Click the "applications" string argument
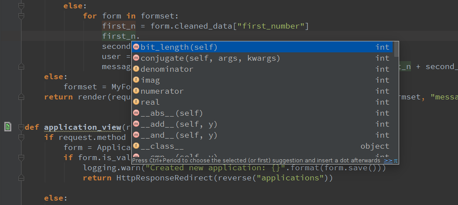Screen dimensions: 458x205 pos(290,178)
